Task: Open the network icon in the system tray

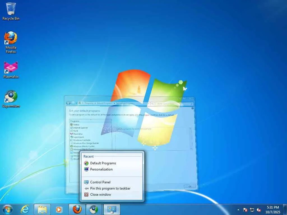Action: pos(252,210)
